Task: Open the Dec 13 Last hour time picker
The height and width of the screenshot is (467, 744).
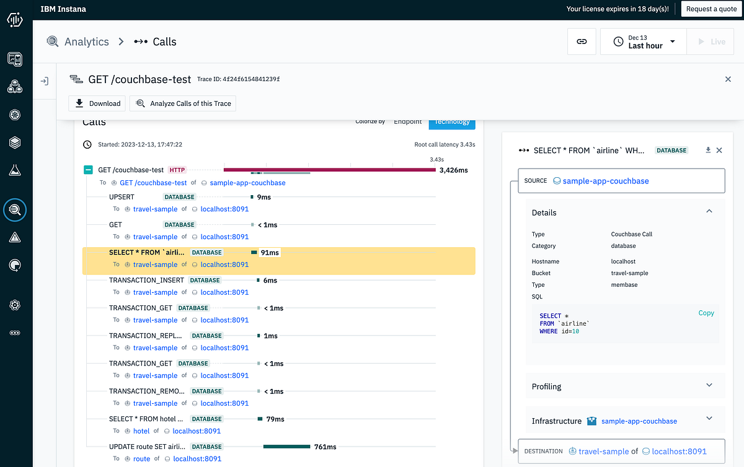Action: click(643, 41)
